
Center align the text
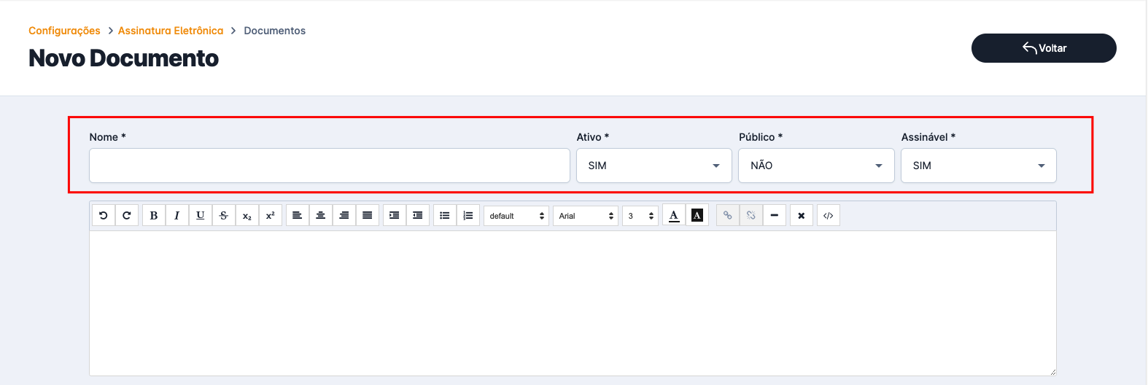coord(321,216)
